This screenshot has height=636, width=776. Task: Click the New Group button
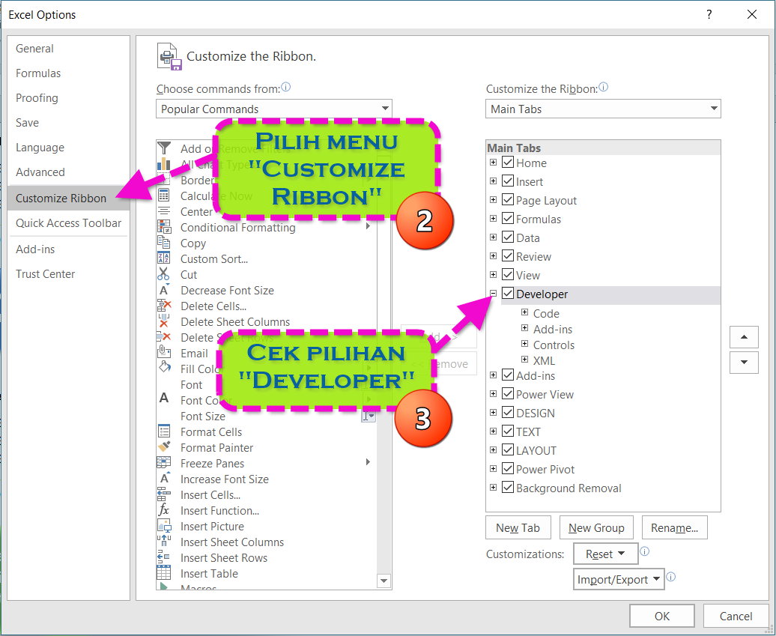596,527
